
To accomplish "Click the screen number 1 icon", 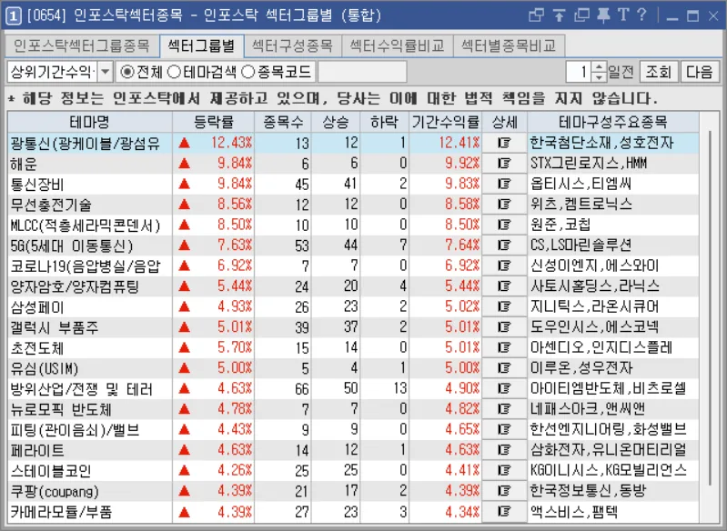I will coord(13,16).
